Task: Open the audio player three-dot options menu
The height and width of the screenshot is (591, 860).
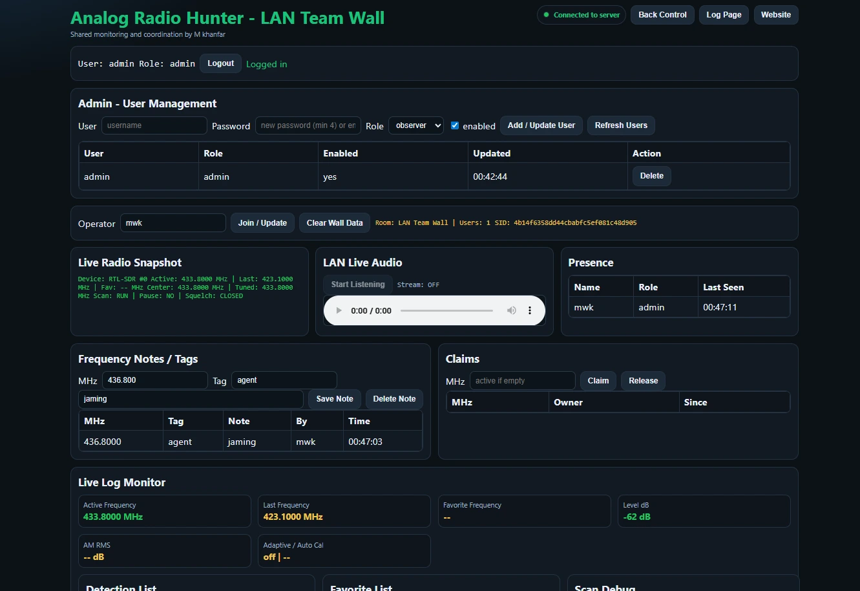Action: pyautogui.click(x=530, y=311)
